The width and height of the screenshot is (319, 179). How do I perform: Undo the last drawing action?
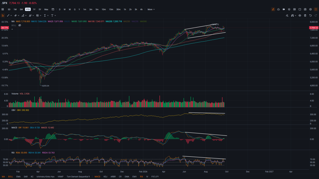pos(310,15)
